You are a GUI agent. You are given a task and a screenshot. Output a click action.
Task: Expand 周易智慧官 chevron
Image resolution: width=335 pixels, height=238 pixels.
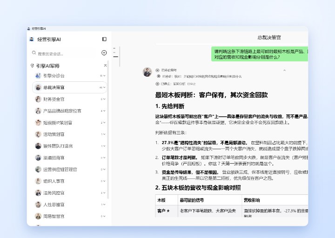[104, 216]
